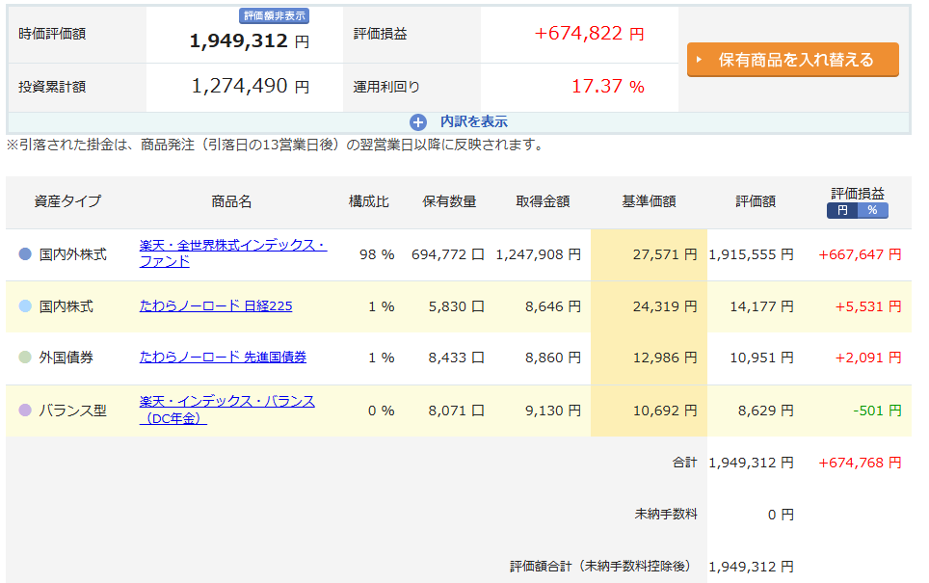This screenshot has width=929, height=583.
Task: Open たわらノーロード 日経225 link
Action: click(x=216, y=305)
